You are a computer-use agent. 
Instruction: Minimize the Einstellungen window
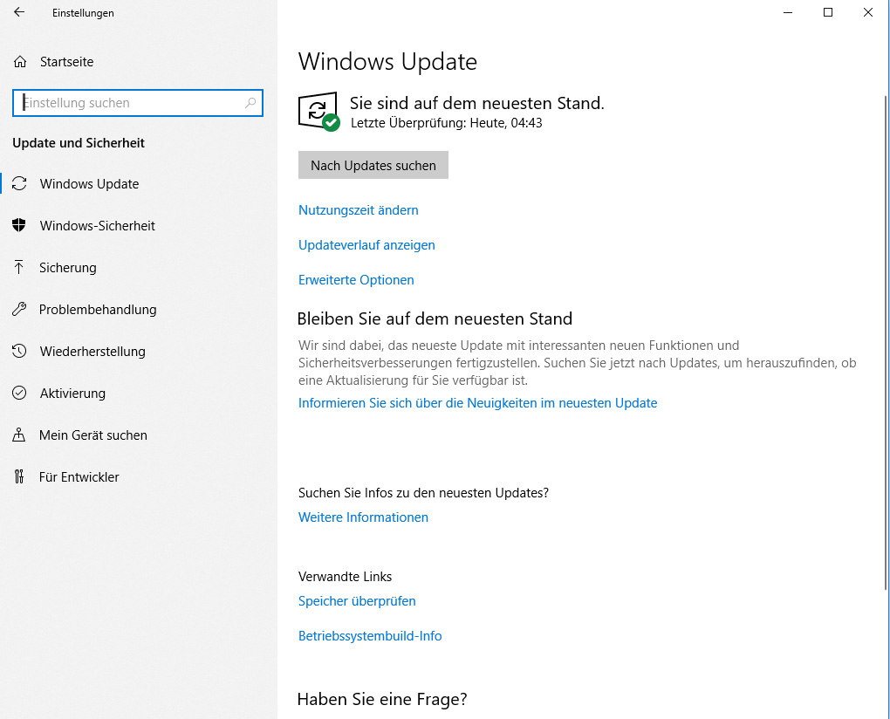[788, 12]
